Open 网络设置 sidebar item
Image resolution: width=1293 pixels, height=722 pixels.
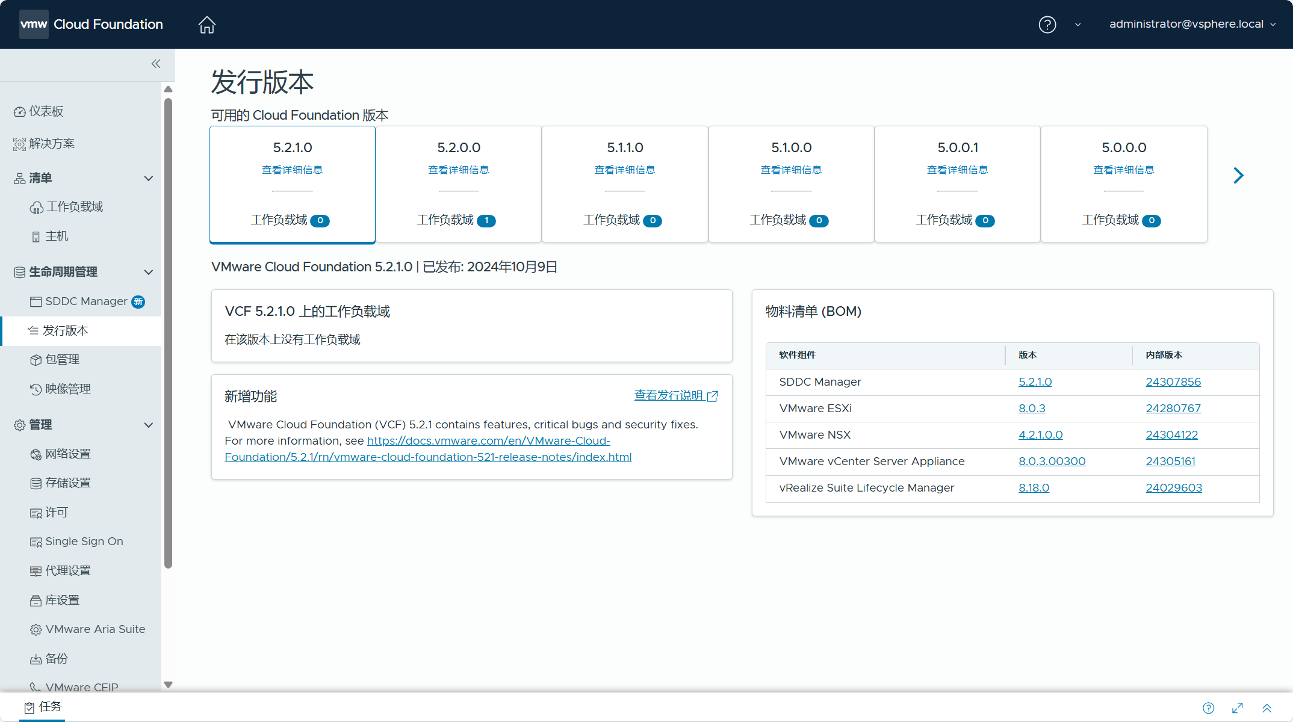(x=60, y=454)
